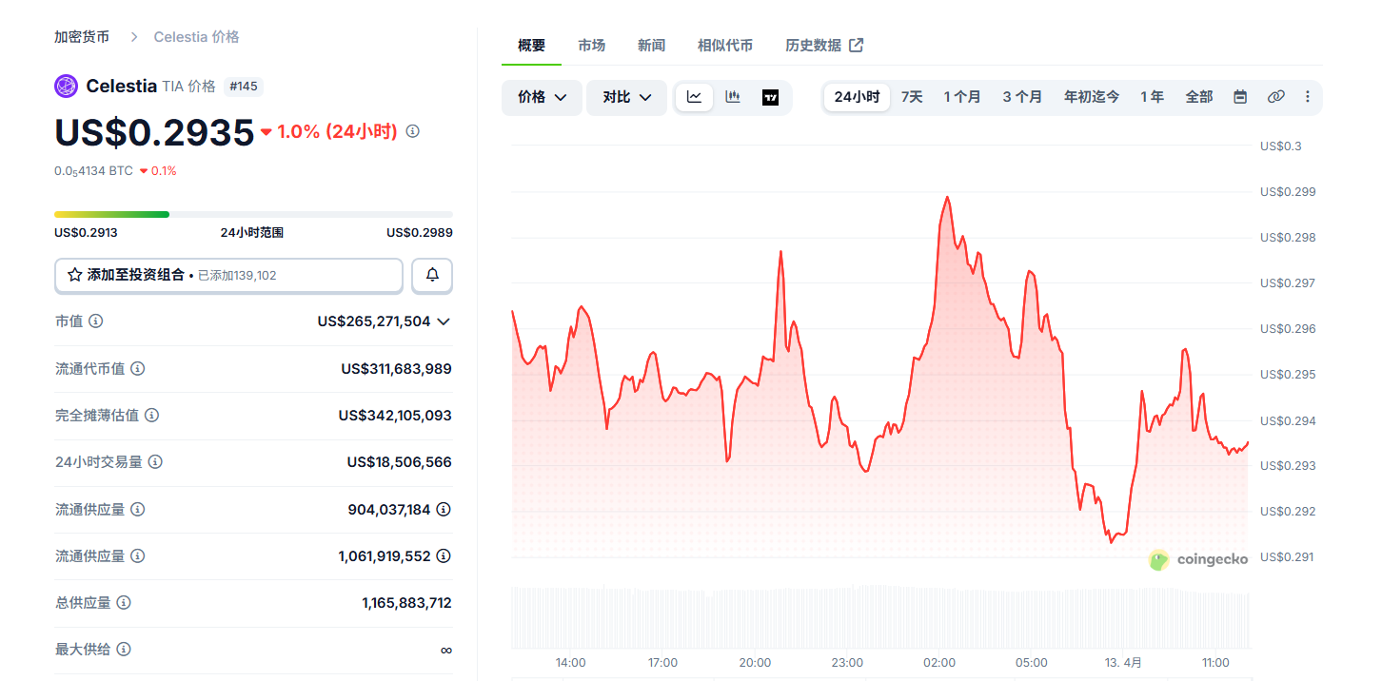Open info icon left of 904,037,184 row label
The height and width of the screenshot is (681, 1382).
(x=138, y=509)
